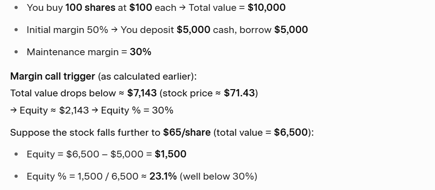
Task: Click the "Initial margin 50%" text
Action: tap(67, 30)
